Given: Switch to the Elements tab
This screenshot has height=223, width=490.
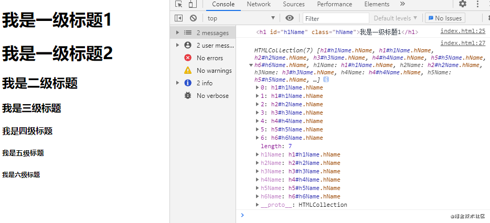Looking at the screenshot, I should point(377,4).
